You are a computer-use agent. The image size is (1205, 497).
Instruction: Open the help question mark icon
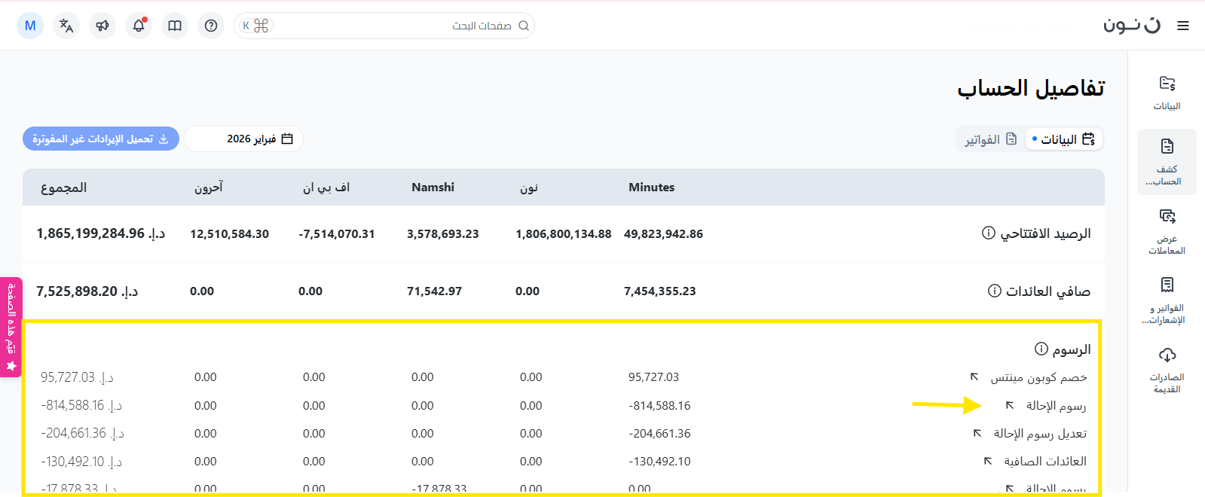coord(211,26)
